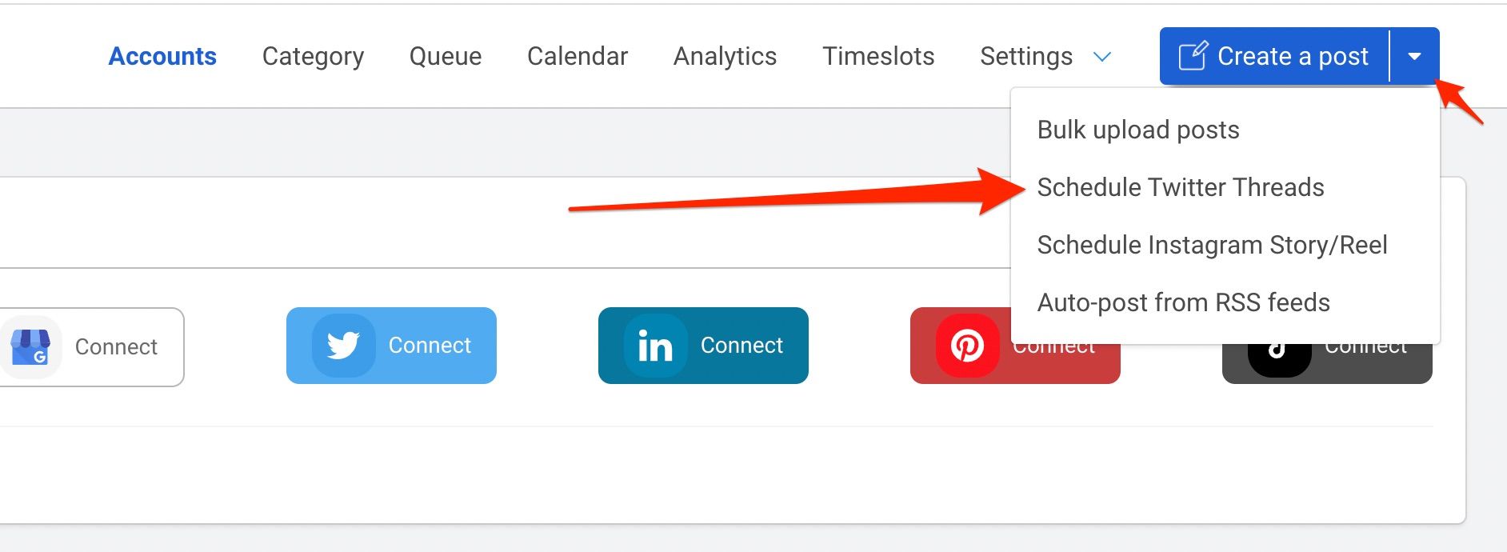Click the Twitter bird icon
The image size is (1507, 552).
[x=343, y=346]
